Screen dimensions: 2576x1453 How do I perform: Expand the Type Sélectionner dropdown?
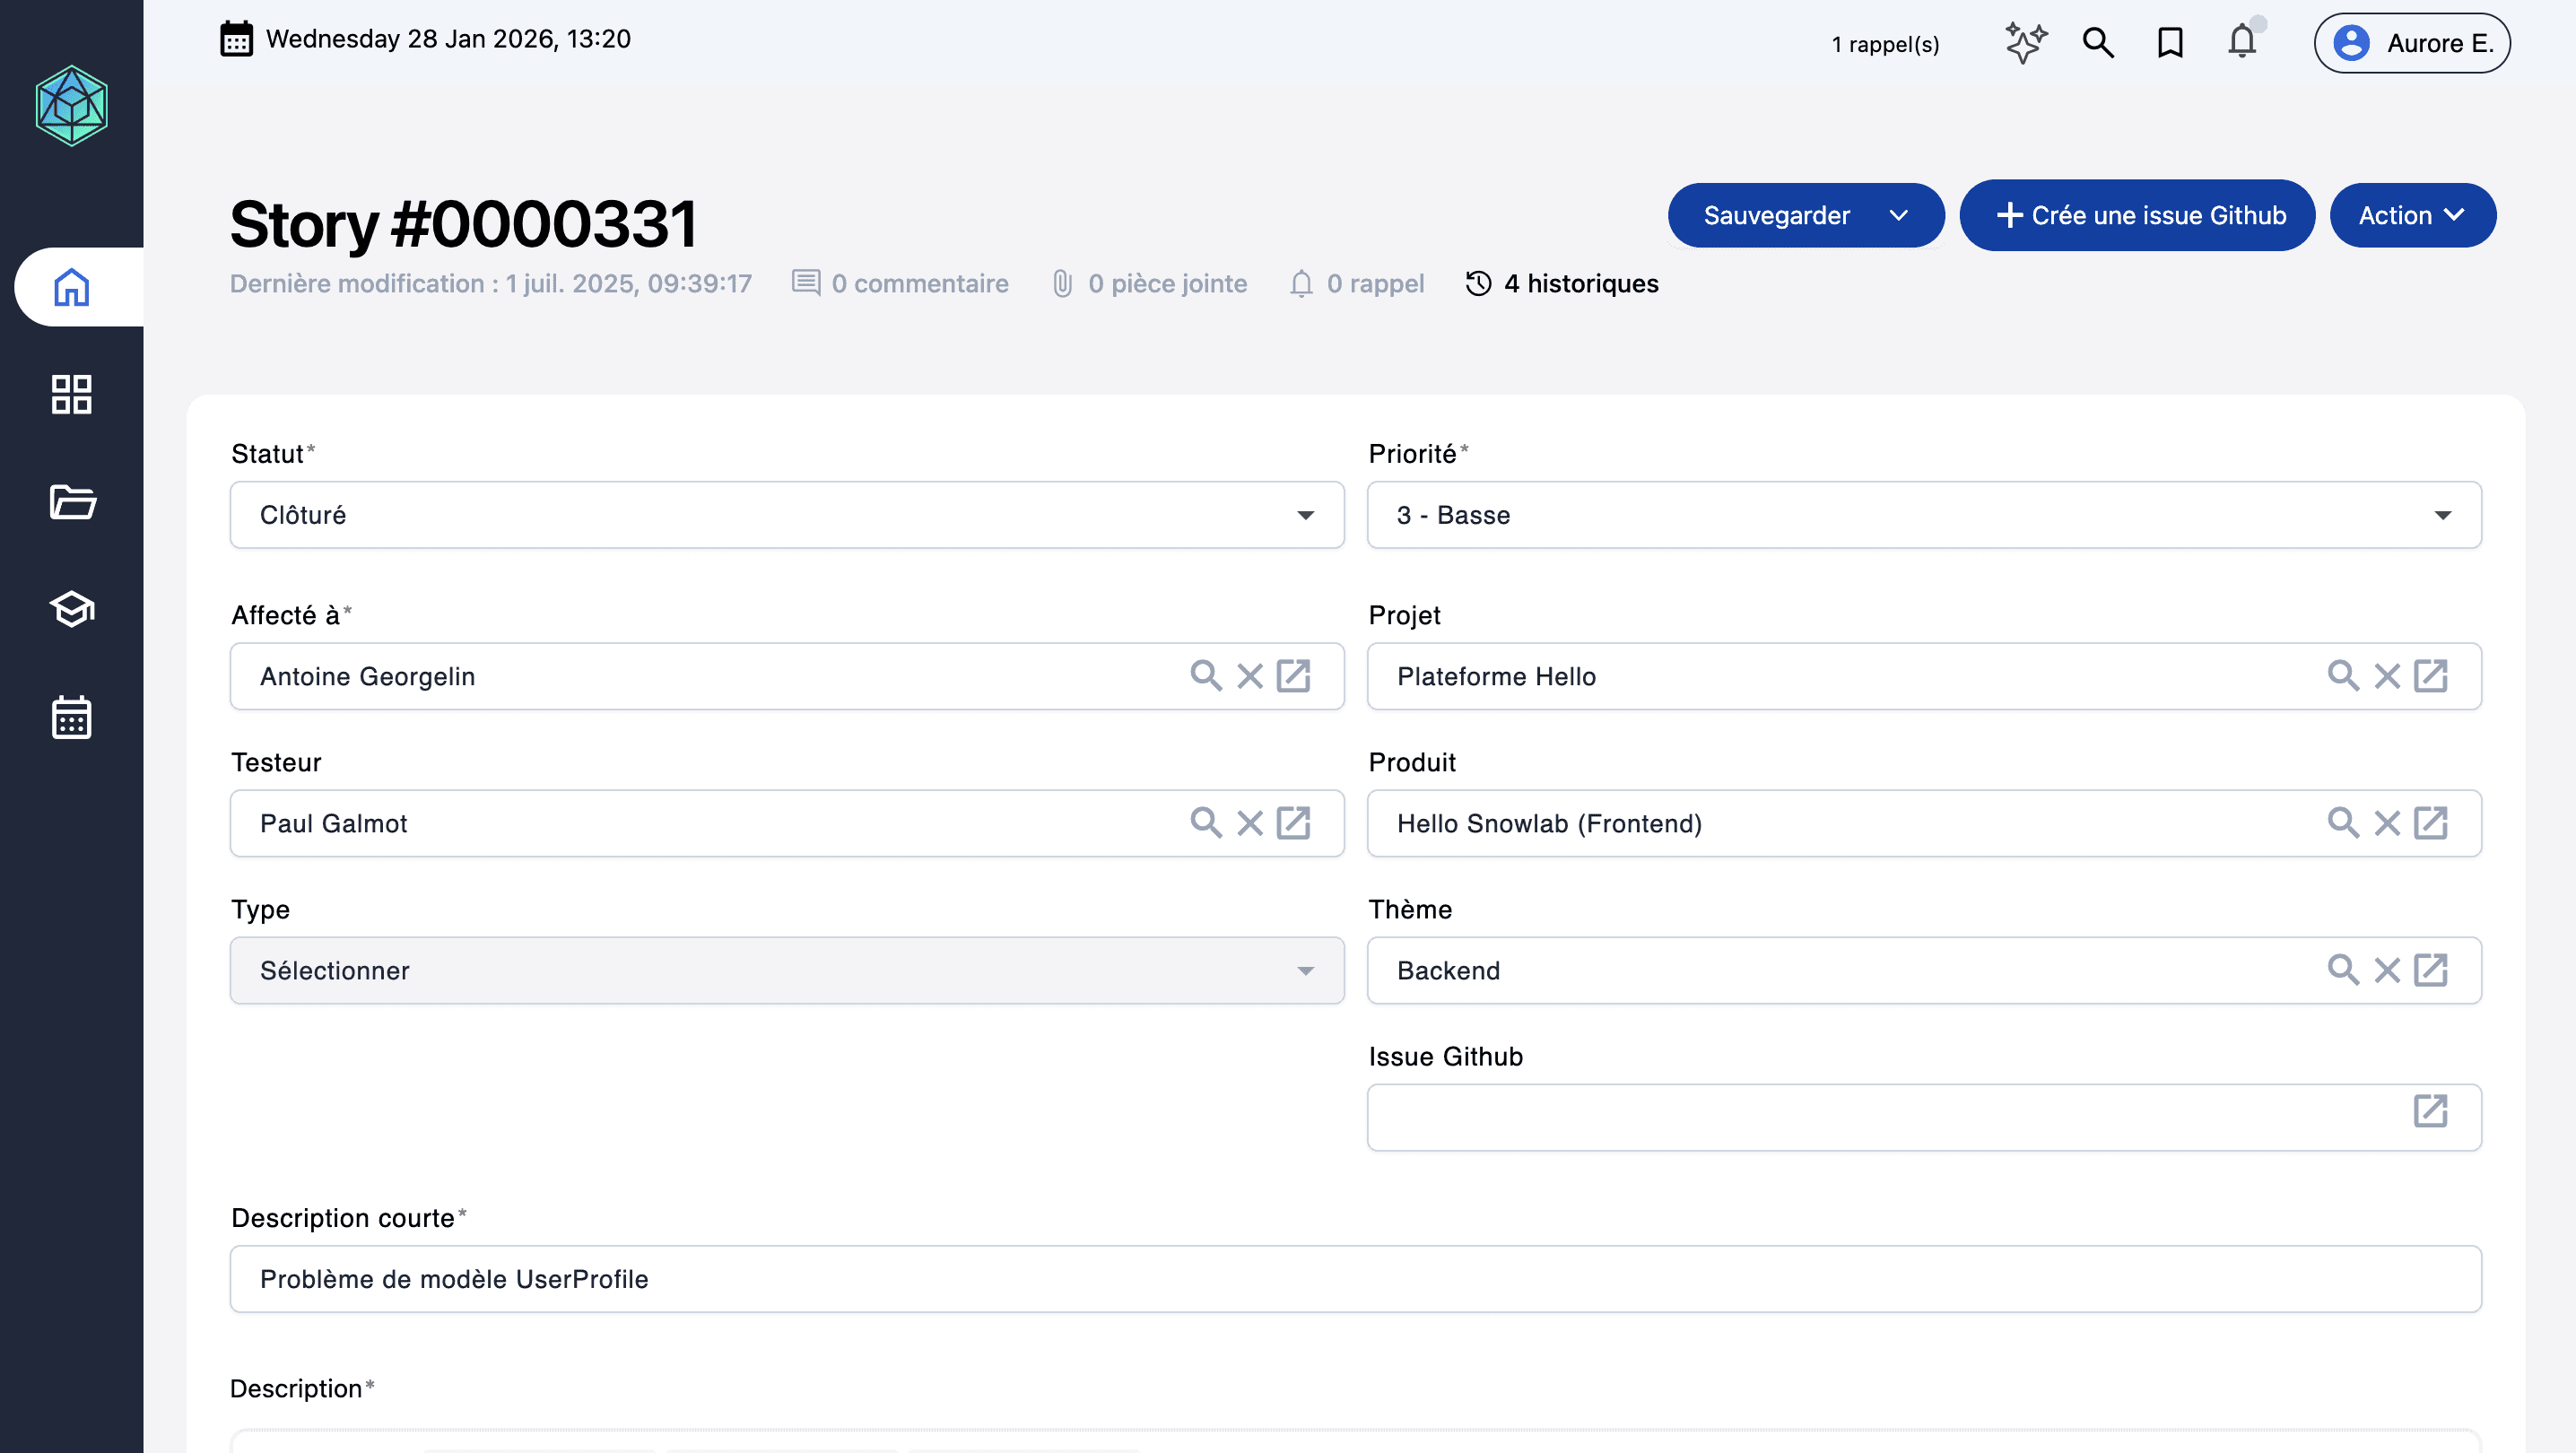coord(786,970)
